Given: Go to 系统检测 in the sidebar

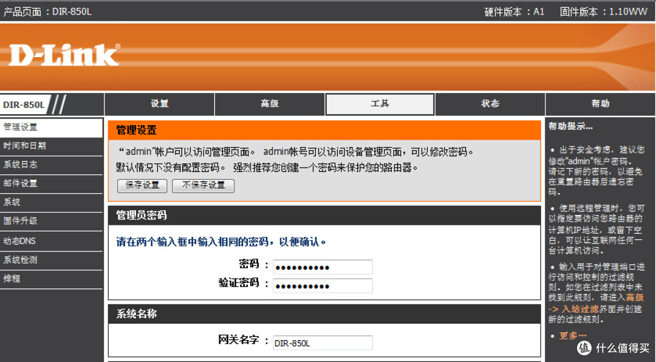Looking at the screenshot, I should click(x=51, y=261).
